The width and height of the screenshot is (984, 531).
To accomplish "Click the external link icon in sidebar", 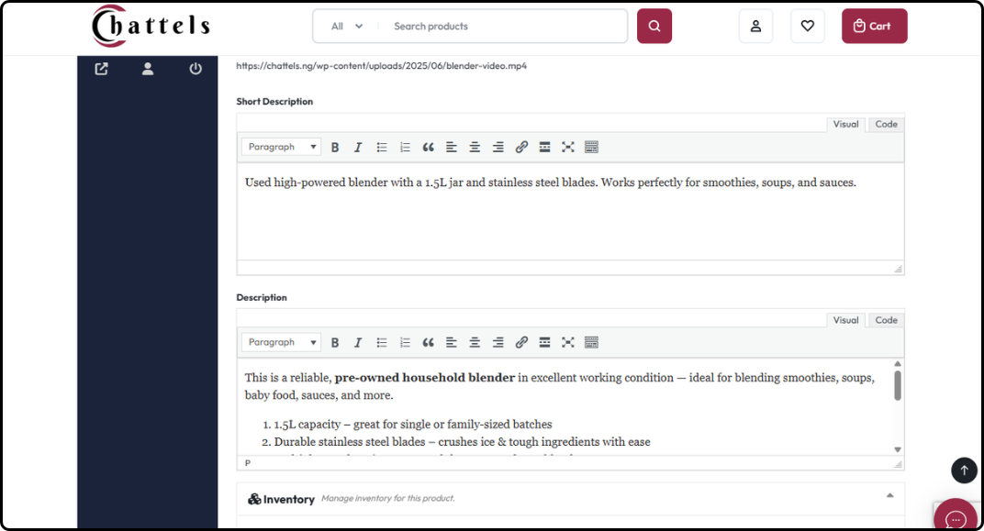I will pos(101,69).
